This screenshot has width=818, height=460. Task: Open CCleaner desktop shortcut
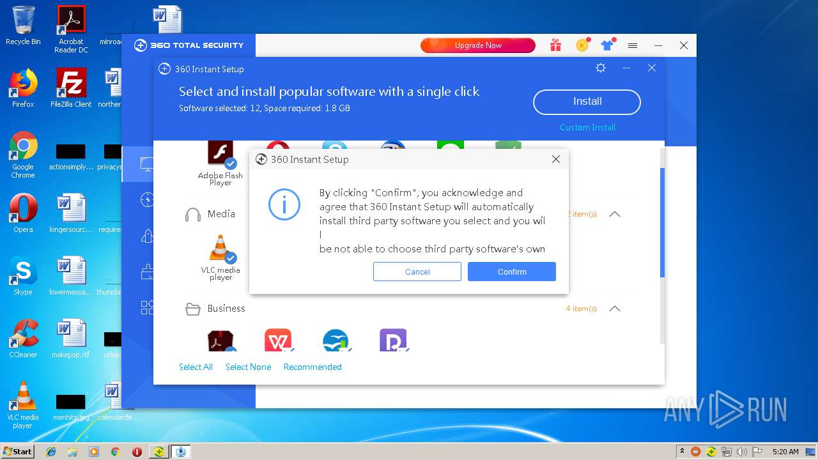[x=23, y=339]
